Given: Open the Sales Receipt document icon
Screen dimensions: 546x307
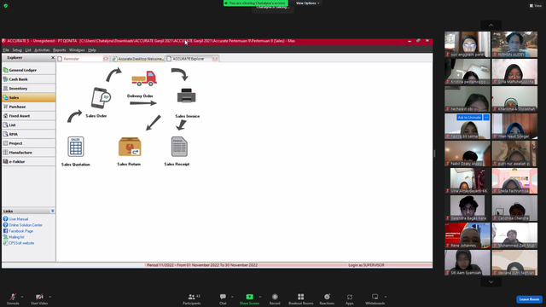Looking at the screenshot, I should click(x=179, y=147).
